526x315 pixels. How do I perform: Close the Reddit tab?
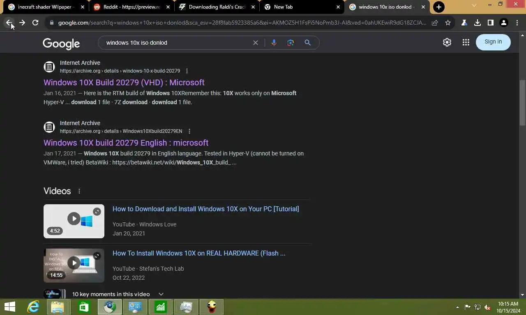pos(168,7)
